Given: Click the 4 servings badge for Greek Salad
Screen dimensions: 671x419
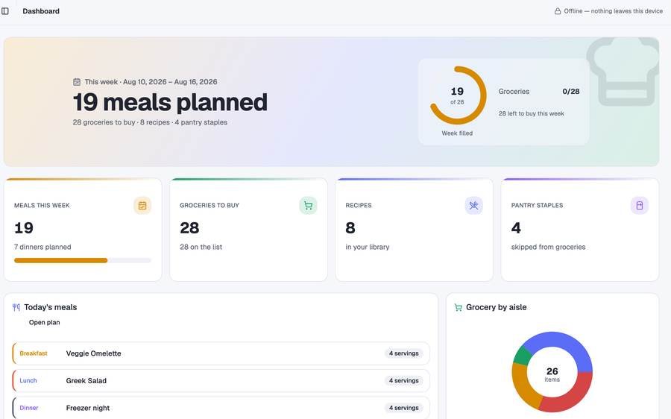Looking at the screenshot, I should point(403,380).
